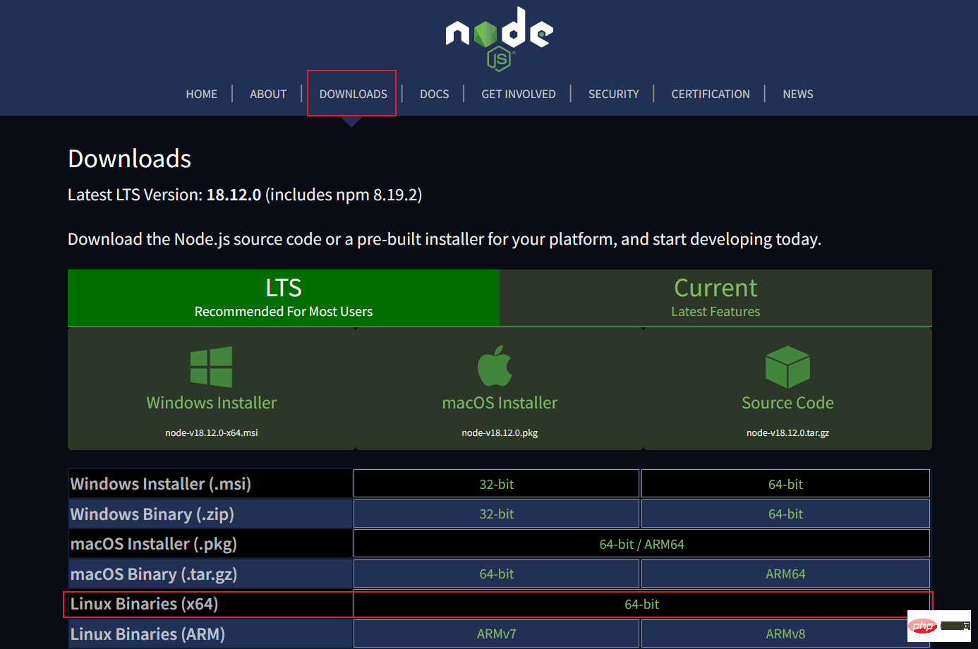Download macOS Installer 64-bit / ARM64

click(641, 544)
